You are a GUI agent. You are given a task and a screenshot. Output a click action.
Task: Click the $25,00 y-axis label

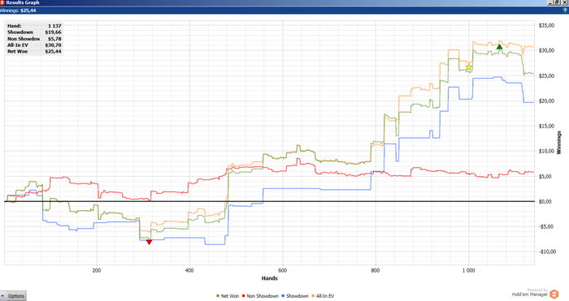[546, 75]
